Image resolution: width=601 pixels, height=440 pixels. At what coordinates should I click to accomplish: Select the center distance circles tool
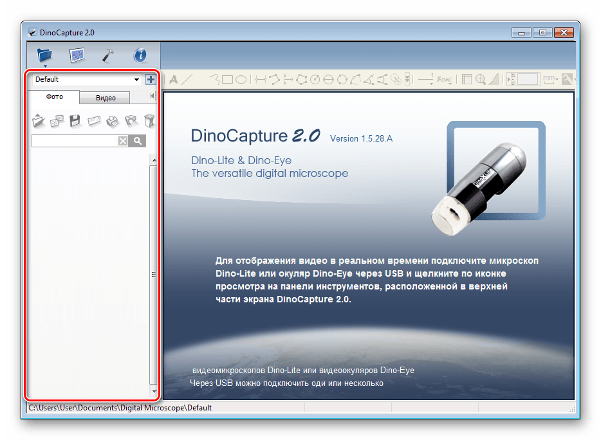pyautogui.click(x=396, y=79)
